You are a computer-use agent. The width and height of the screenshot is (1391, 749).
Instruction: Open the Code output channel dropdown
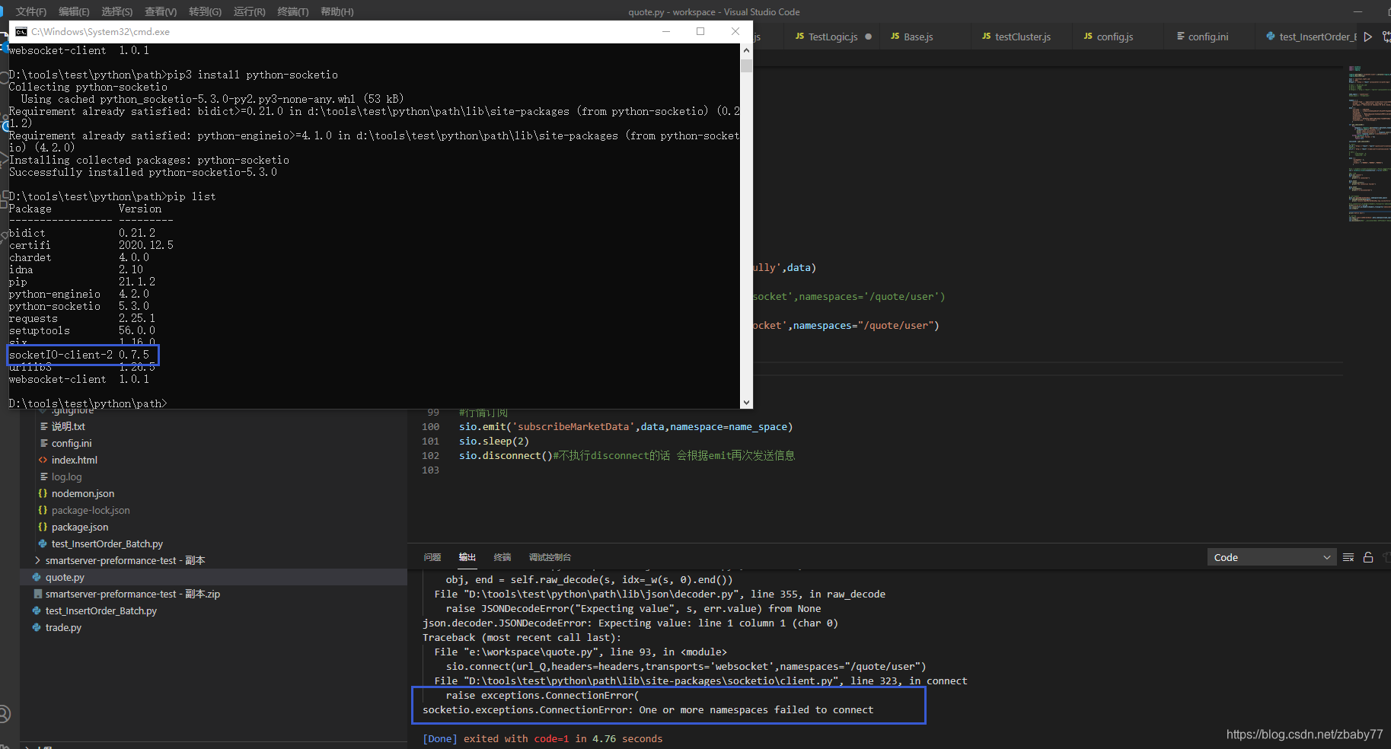1271,557
